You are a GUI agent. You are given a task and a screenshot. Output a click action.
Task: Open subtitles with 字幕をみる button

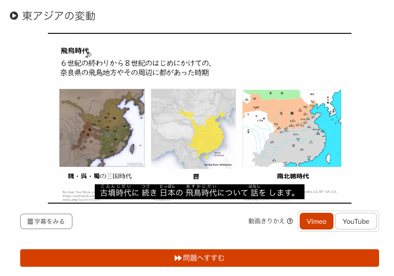[46, 222]
